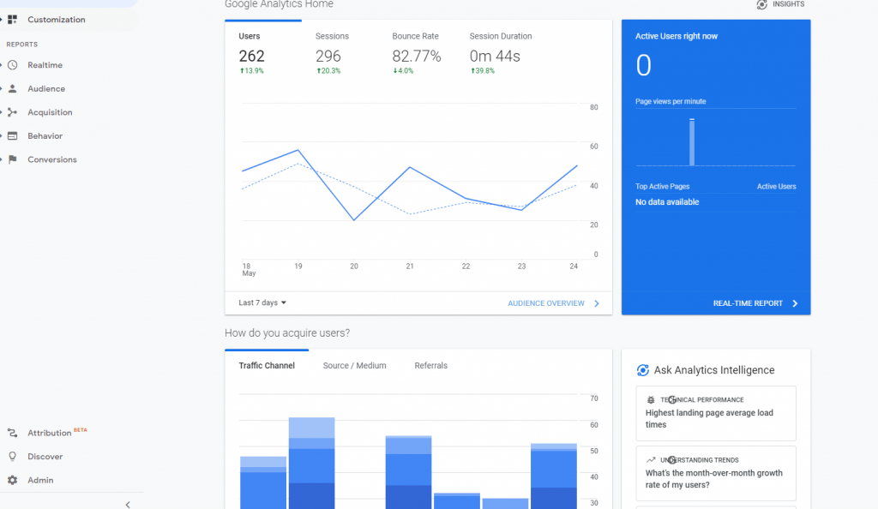Click the Ask Analytics Intelligence heading
The width and height of the screenshot is (878, 509).
[x=714, y=370]
